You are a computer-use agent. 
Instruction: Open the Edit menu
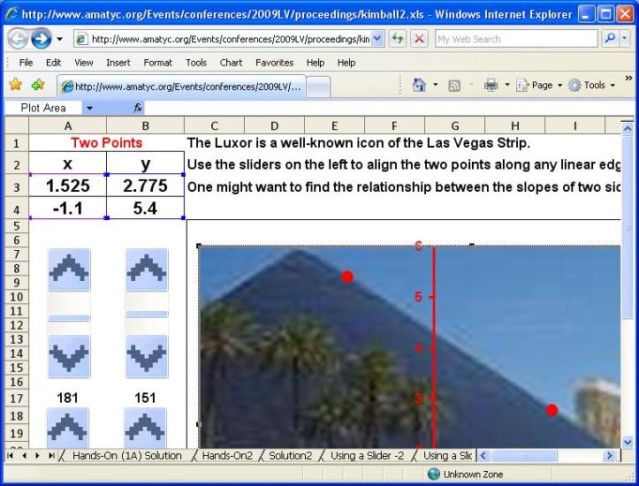pos(53,63)
